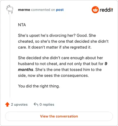The height and width of the screenshot is (126, 118).
Task: Click the "2 upvotes" count
Action: point(19,105)
